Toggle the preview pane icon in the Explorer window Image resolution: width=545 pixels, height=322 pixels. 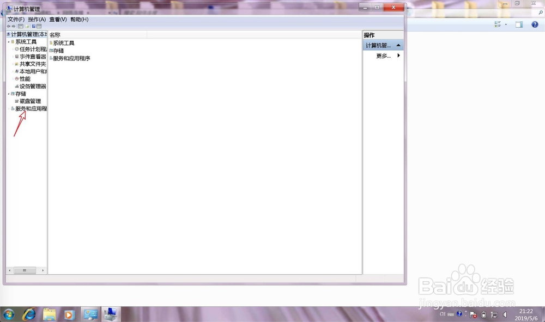519,24
